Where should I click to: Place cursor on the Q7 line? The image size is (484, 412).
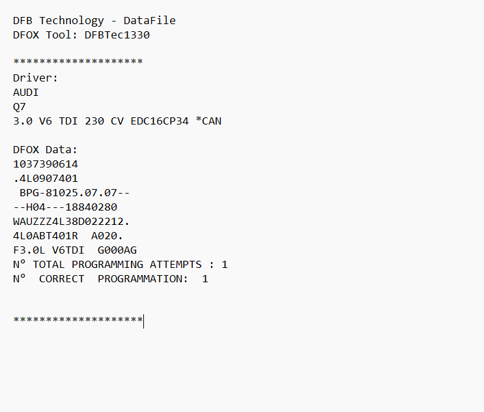pyautogui.click(x=20, y=107)
